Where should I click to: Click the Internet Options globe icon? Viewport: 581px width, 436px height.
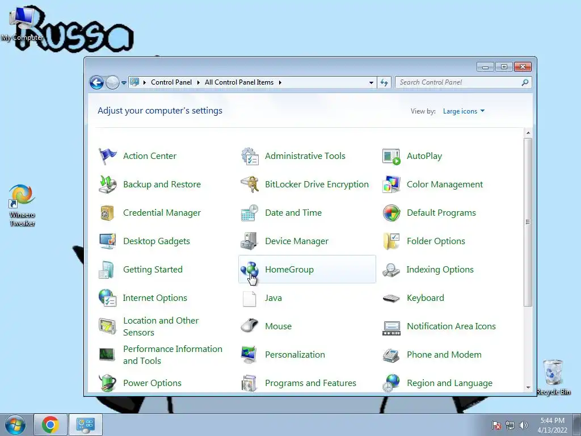click(107, 297)
